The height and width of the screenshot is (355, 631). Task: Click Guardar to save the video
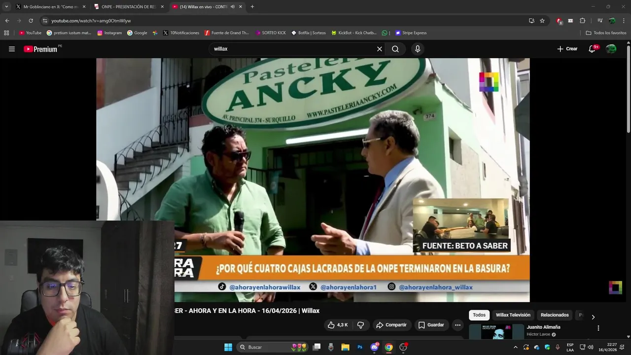click(431, 325)
